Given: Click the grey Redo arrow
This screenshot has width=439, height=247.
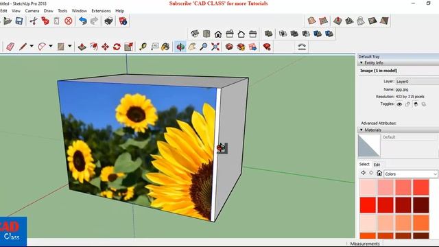Looking at the screenshot, I should (94, 21).
